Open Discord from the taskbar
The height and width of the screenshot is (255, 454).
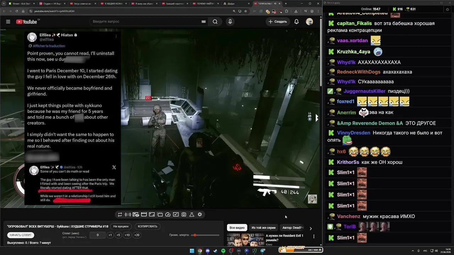tap(207, 251)
